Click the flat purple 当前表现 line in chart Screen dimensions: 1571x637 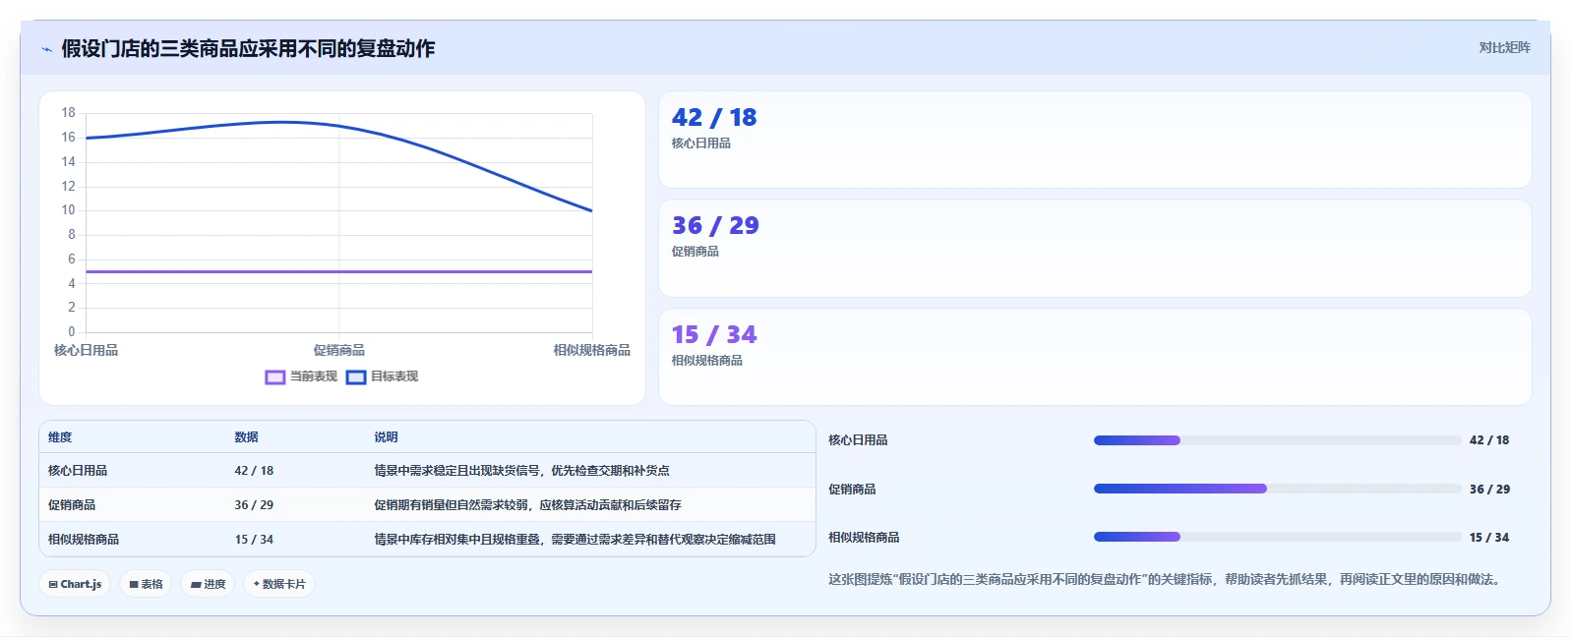click(339, 271)
